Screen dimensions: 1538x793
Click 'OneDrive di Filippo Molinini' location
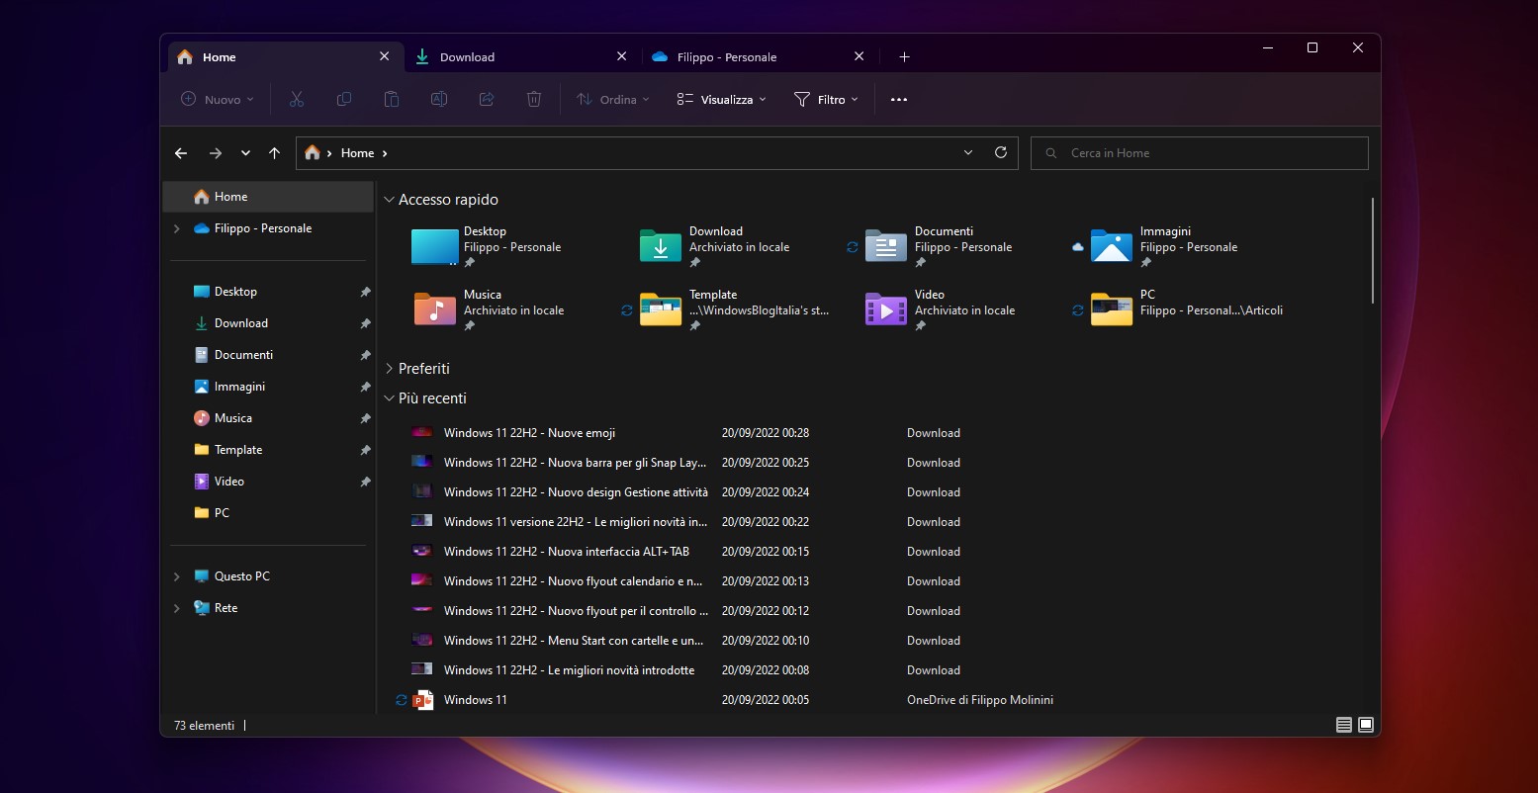pos(980,700)
